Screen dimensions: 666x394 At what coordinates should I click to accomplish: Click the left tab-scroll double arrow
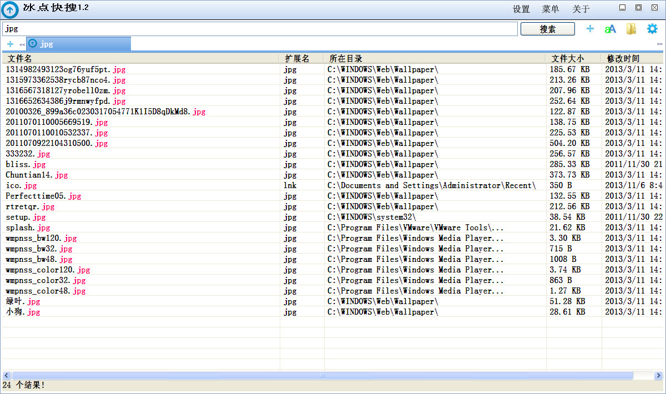(22, 44)
